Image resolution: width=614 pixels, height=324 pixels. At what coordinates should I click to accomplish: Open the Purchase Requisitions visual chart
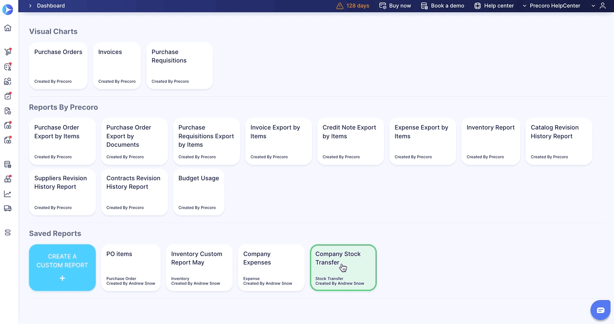180,66
